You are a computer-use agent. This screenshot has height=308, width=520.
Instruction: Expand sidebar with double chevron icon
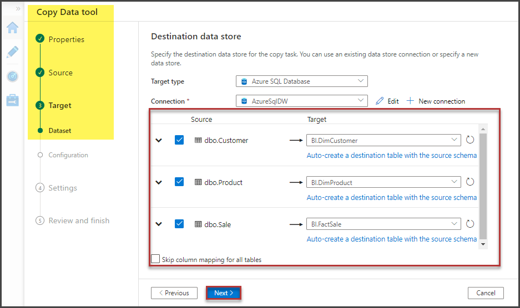(18, 9)
